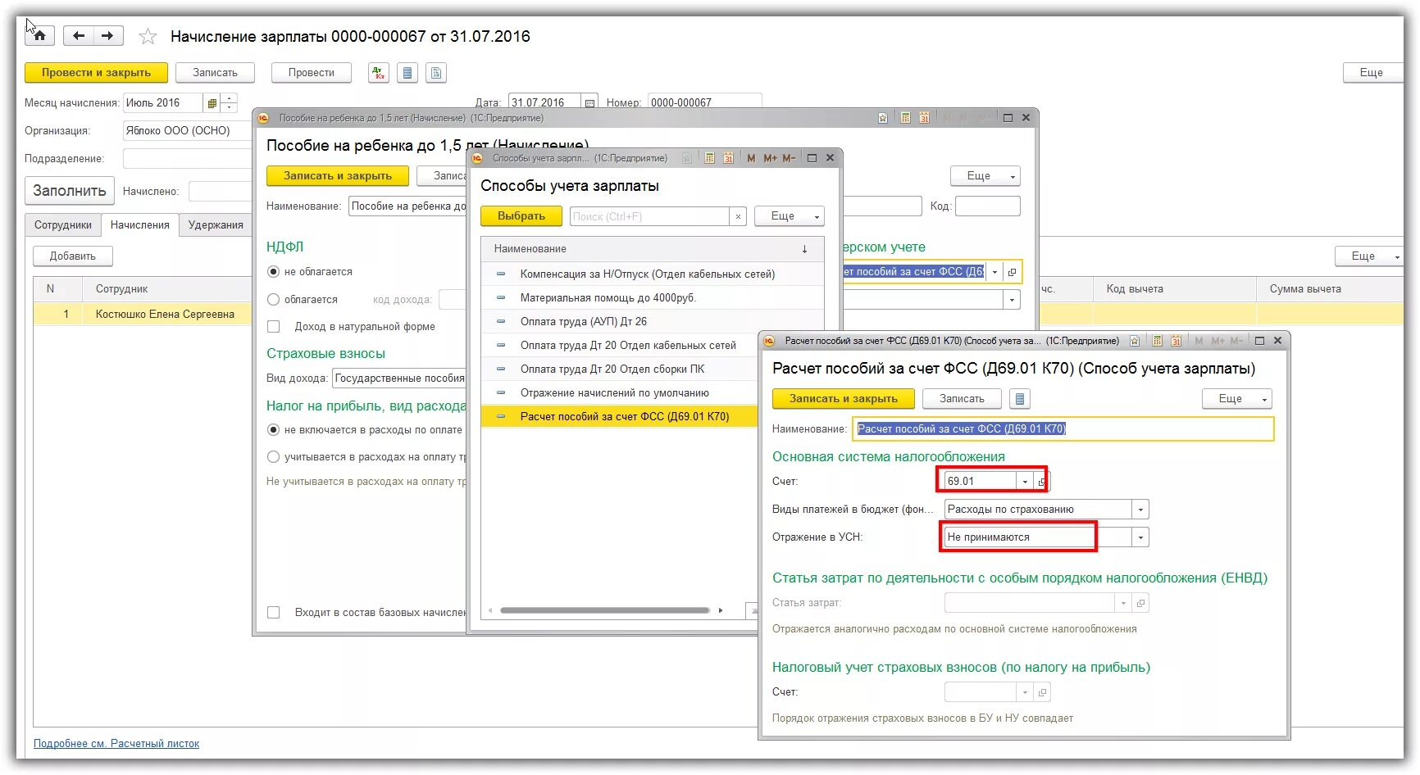This screenshot has width=1420, height=775.
Task: Open the document preview icon in the main toolbar
Action: pyautogui.click(x=437, y=73)
